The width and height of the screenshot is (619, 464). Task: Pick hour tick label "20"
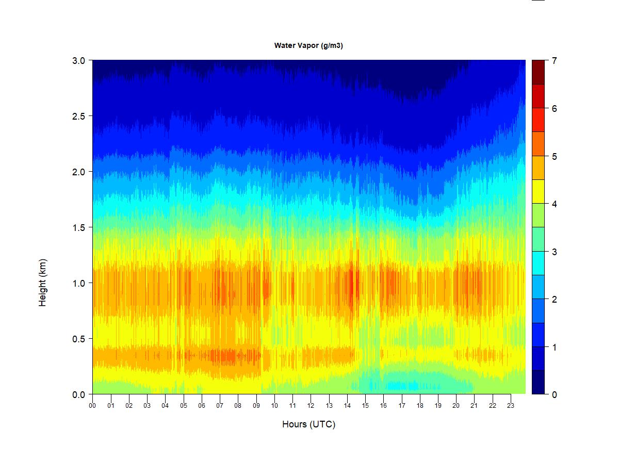tap(456, 405)
